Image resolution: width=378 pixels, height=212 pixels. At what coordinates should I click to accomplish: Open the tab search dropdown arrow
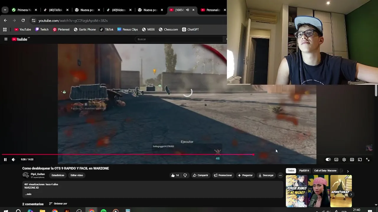(x=5, y=10)
